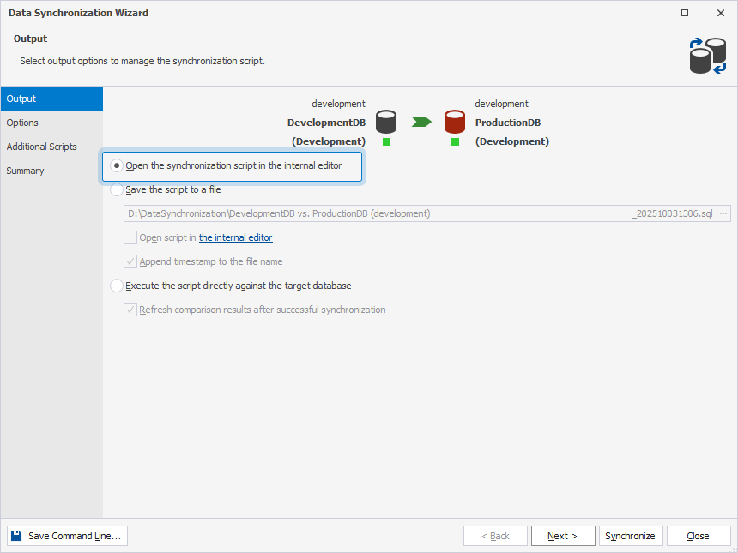738x553 pixels.
Task: Click the save disk icon on Save Command Line
Action: 15,535
